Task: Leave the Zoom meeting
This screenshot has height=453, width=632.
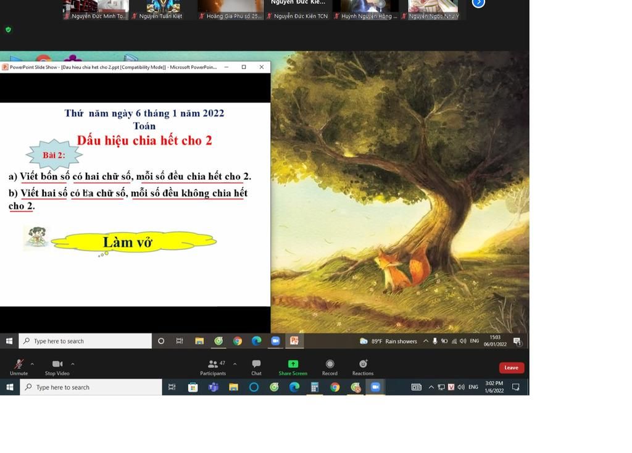Action: tap(512, 368)
